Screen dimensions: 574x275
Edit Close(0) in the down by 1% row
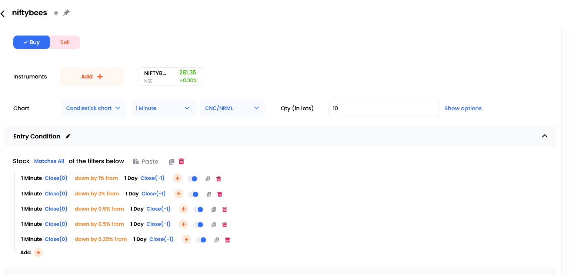[x=56, y=178]
